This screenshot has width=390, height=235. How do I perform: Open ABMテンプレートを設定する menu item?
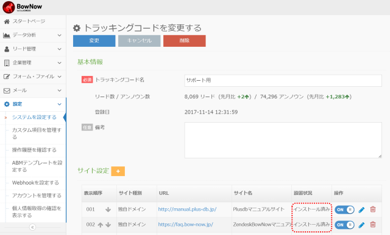(37, 166)
